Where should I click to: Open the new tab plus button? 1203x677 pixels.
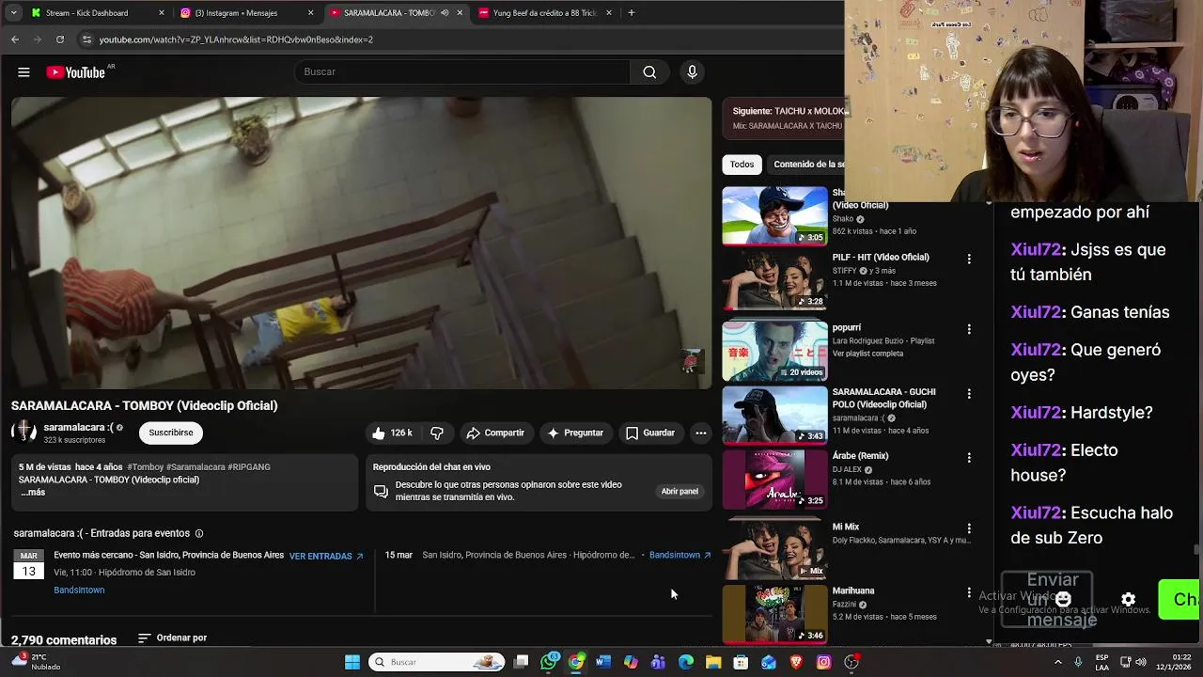(x=632, y=13)
